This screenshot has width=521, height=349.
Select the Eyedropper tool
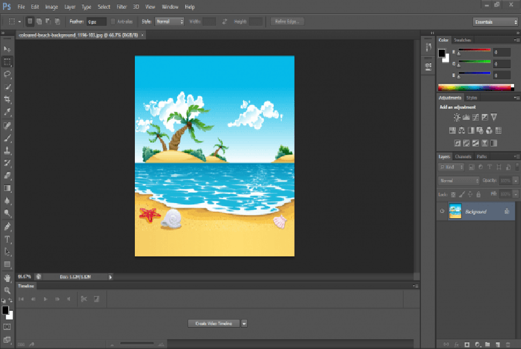pos(8,112)
